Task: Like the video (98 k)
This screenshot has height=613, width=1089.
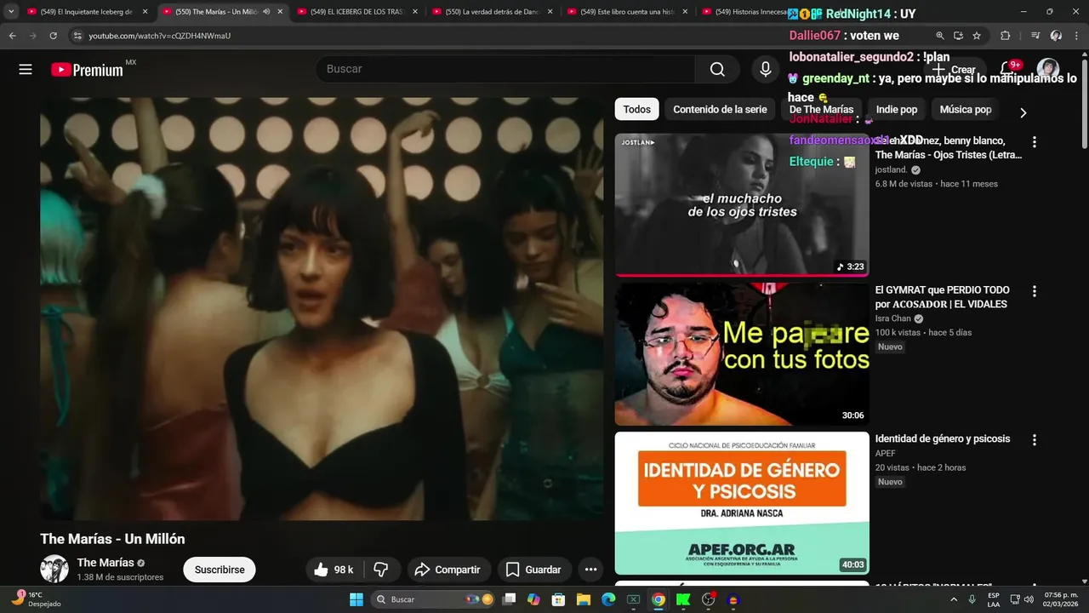Action: pos(334,570)
